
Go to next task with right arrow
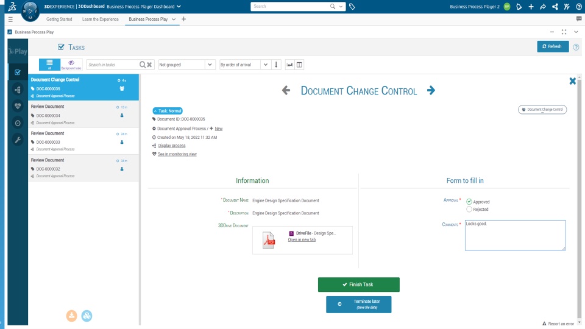coord(431,90)
